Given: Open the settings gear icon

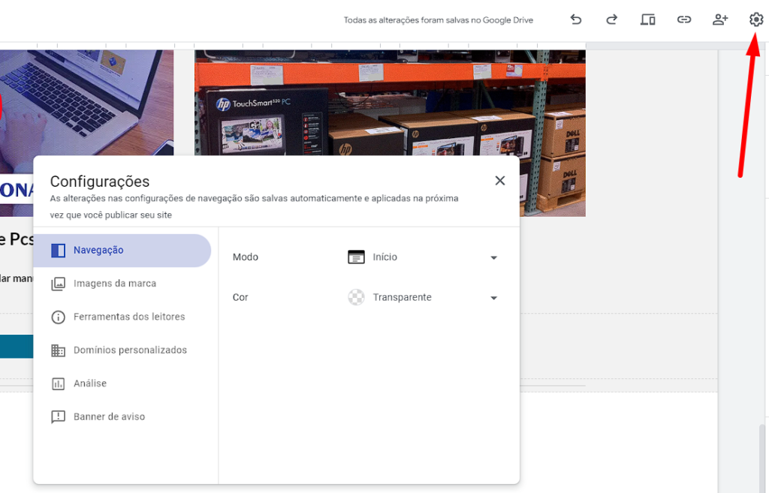Looking at the screenshot, I should pyautogui.click(x=756, y=20).
